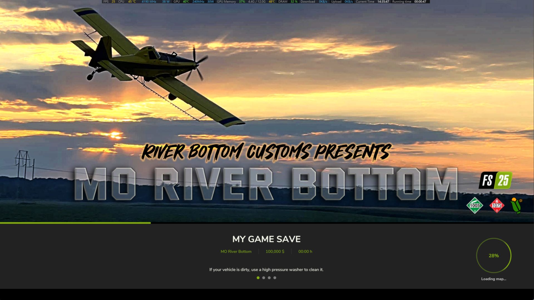Click the setting sun in the image

point(116,135)
